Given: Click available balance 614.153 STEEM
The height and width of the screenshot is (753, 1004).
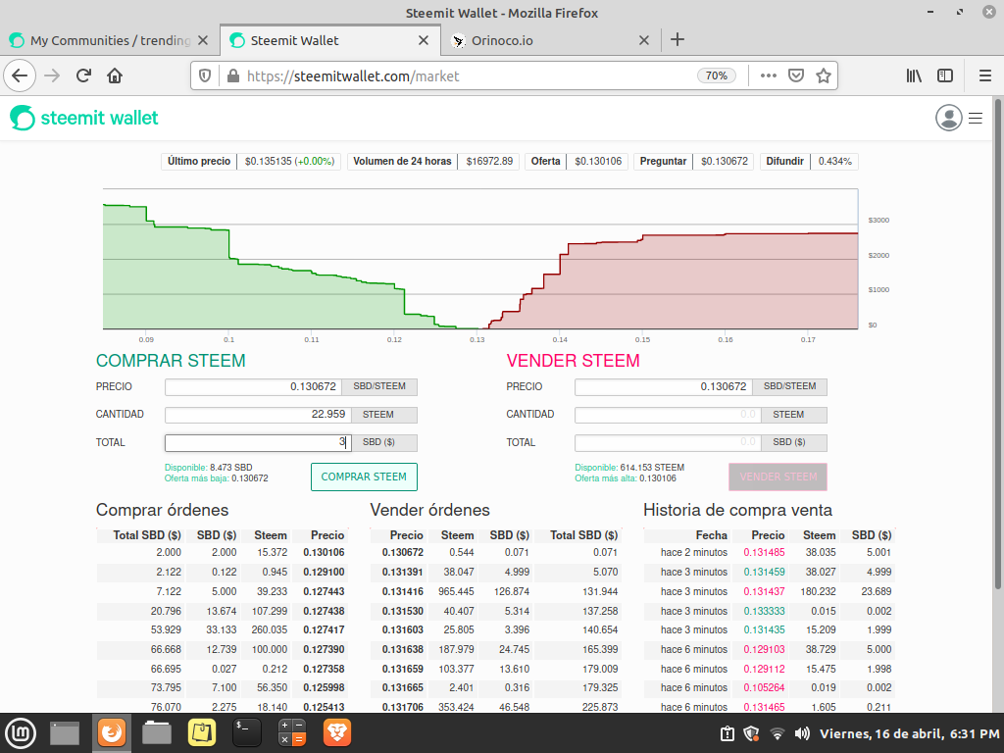Looking at the screenshot, I should coord(629,468).
